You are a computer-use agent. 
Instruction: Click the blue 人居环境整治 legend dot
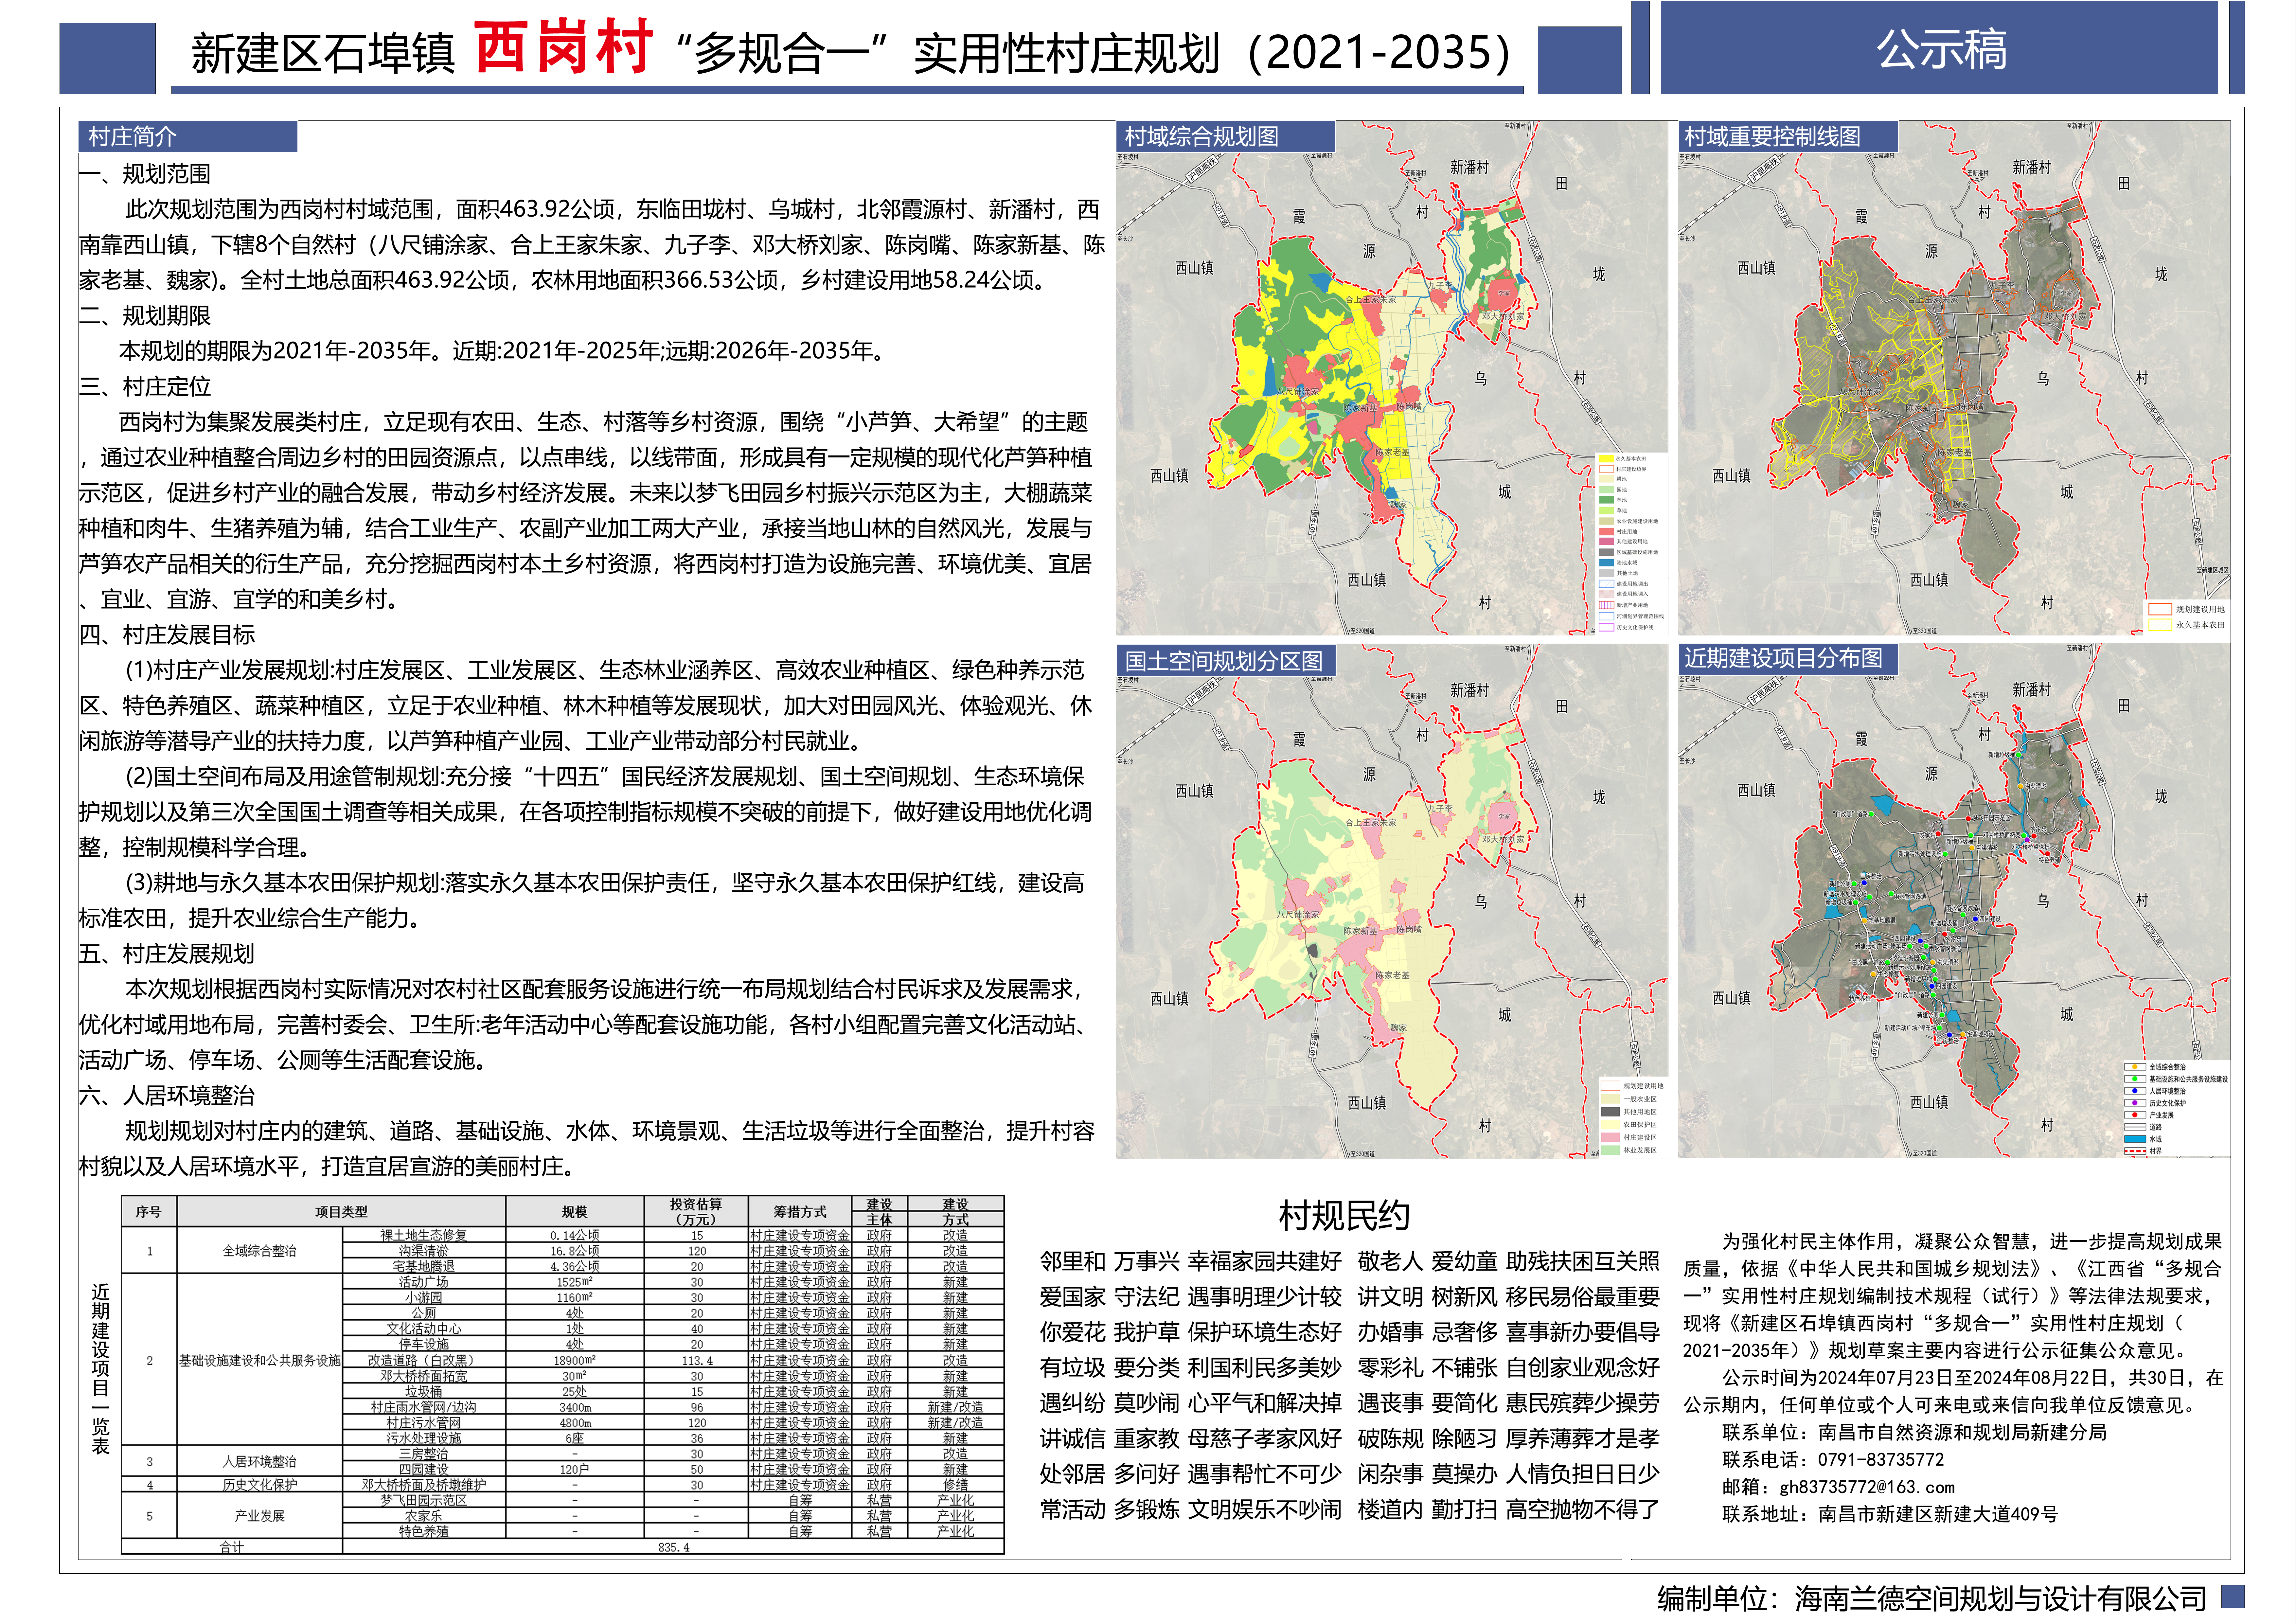pos(2135,1091)
